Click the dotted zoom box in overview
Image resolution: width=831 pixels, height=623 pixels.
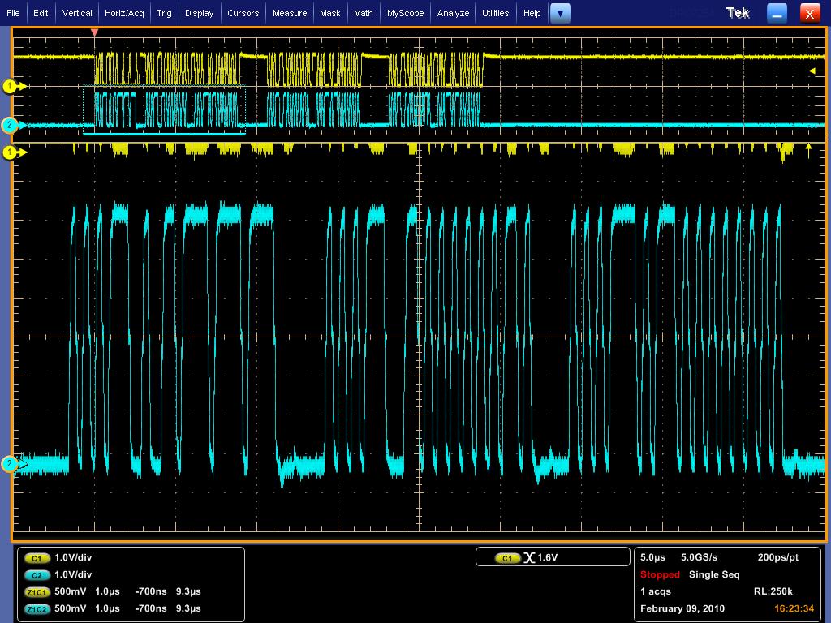(163, 110)
